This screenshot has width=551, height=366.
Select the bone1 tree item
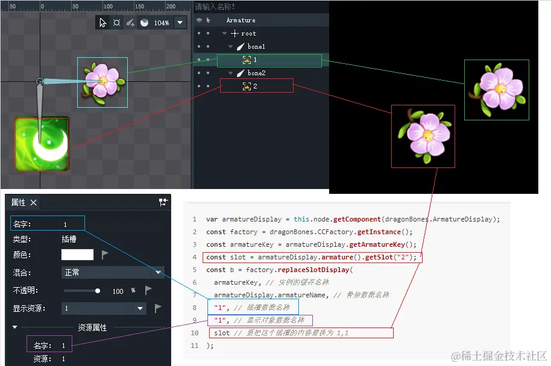256,46
